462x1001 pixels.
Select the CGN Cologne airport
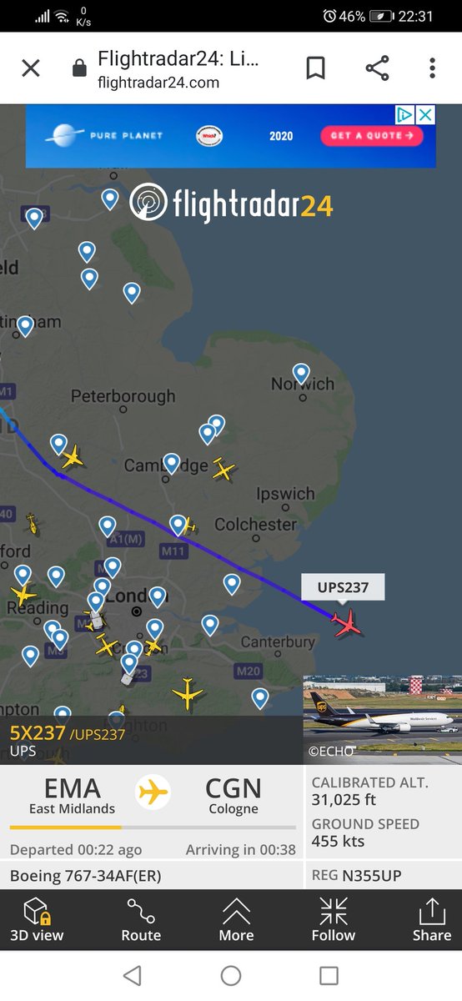pyautogui.click(x=234, y=795)
